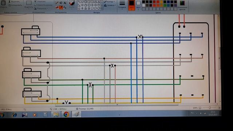This screenshot has width=233, height=131.
Task: Click the horizontal scrollbar below canvas
Action: pyautogui.click(x=117, y=105)
